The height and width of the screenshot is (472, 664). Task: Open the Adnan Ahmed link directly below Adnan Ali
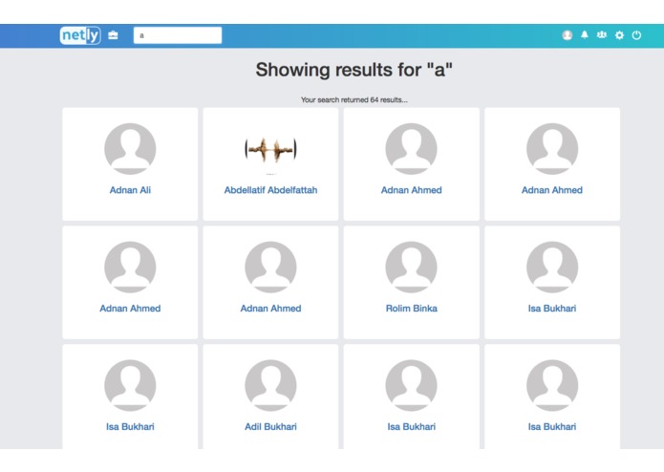click(x=130, y=309)
